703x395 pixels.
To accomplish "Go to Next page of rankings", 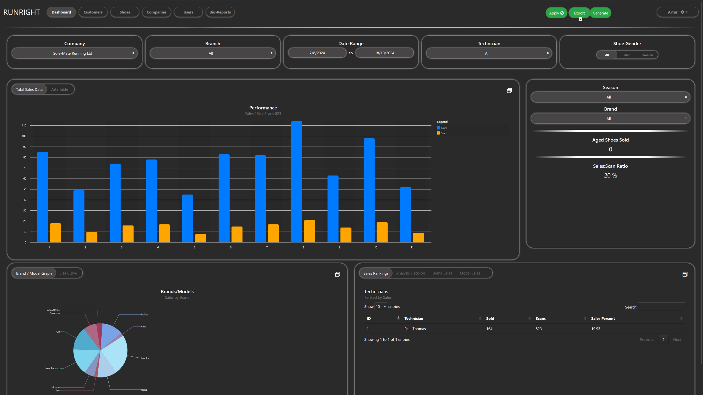I will 677,340.
